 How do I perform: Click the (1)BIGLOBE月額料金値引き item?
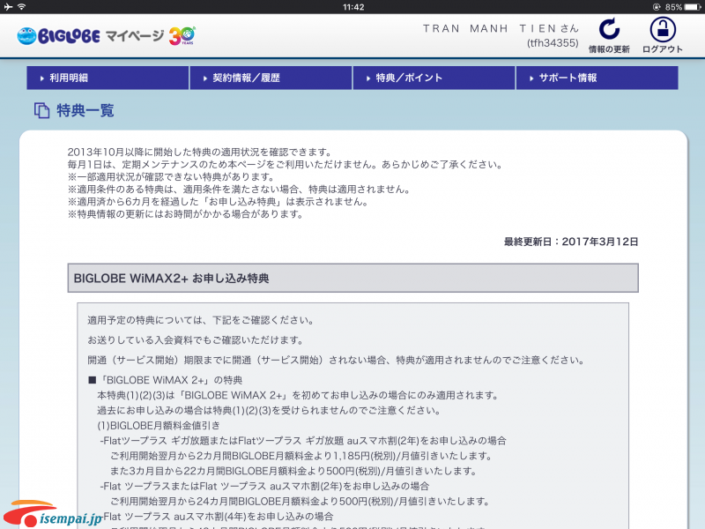click(159, 426)
